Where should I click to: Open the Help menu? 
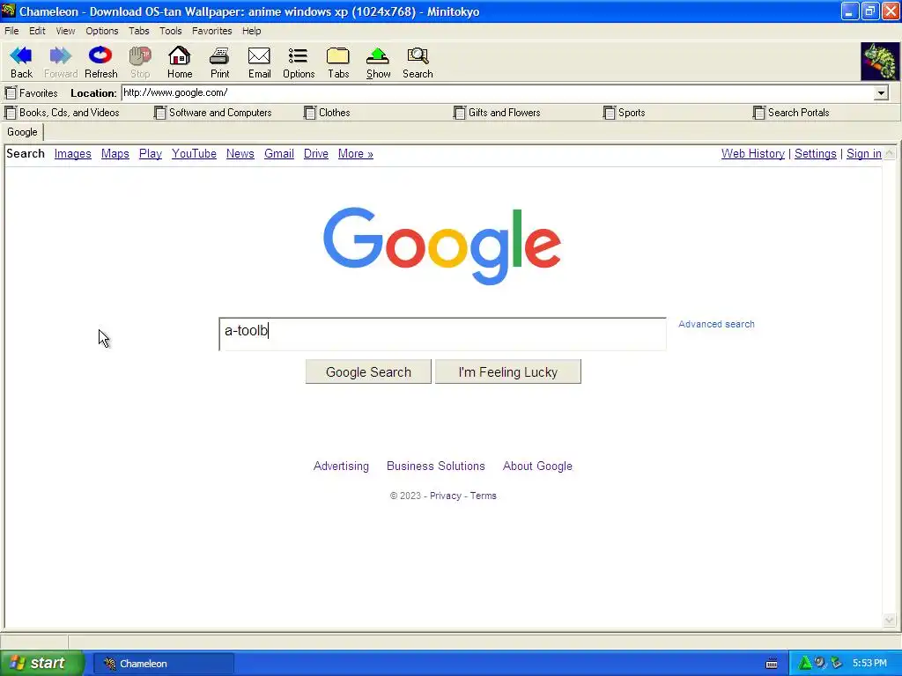coord(251,31)
